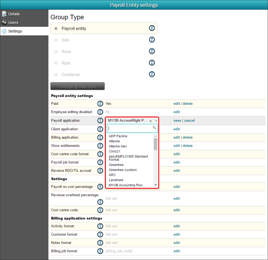The width and height of the screenshot is (268, 260).
Task: Open help icon for Billing job format
Action: point(100,251)
